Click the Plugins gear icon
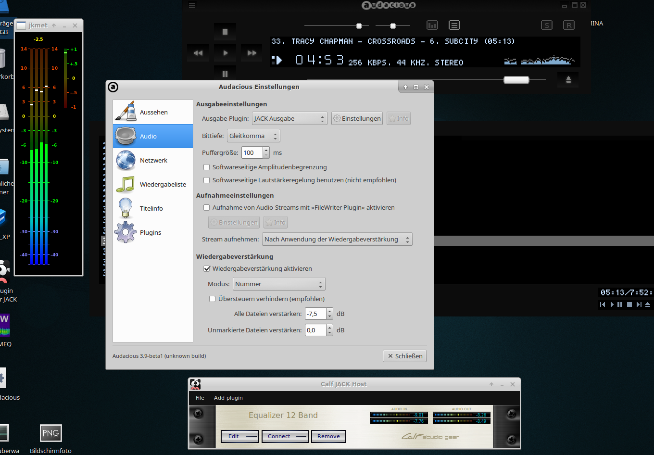654x455 pixels. click(x=126, y=232)
